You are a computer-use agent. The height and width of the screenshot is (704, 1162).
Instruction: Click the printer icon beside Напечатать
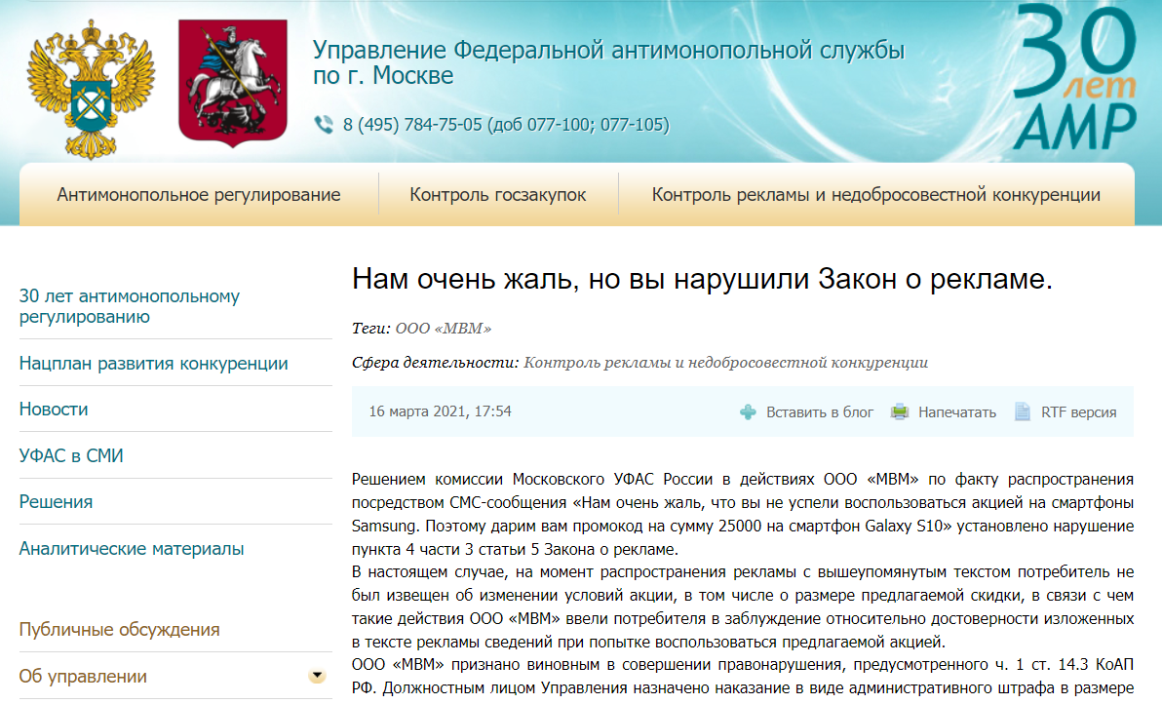coord(900,412)
